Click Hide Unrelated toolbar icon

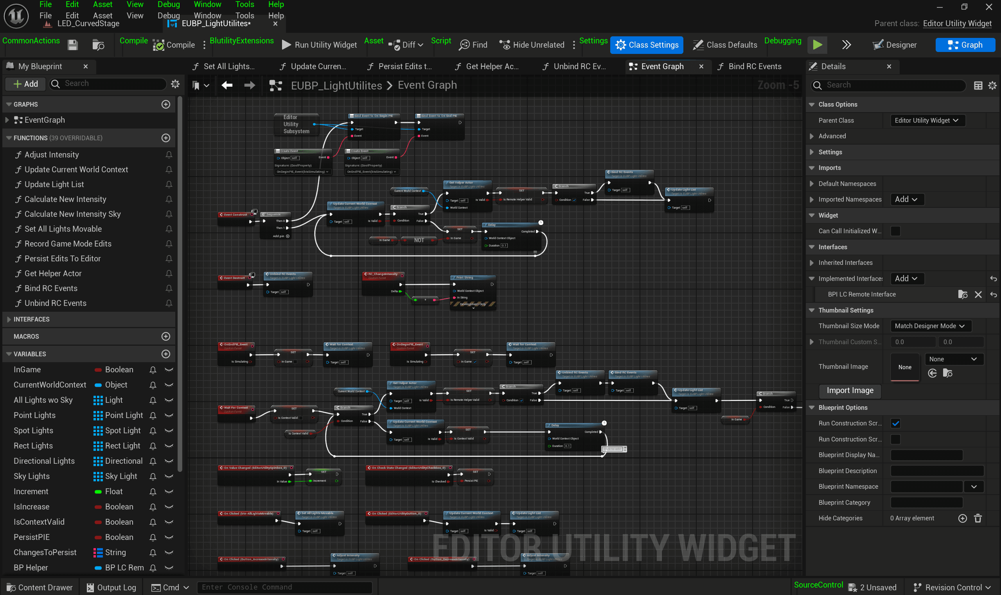pos(505,45)
